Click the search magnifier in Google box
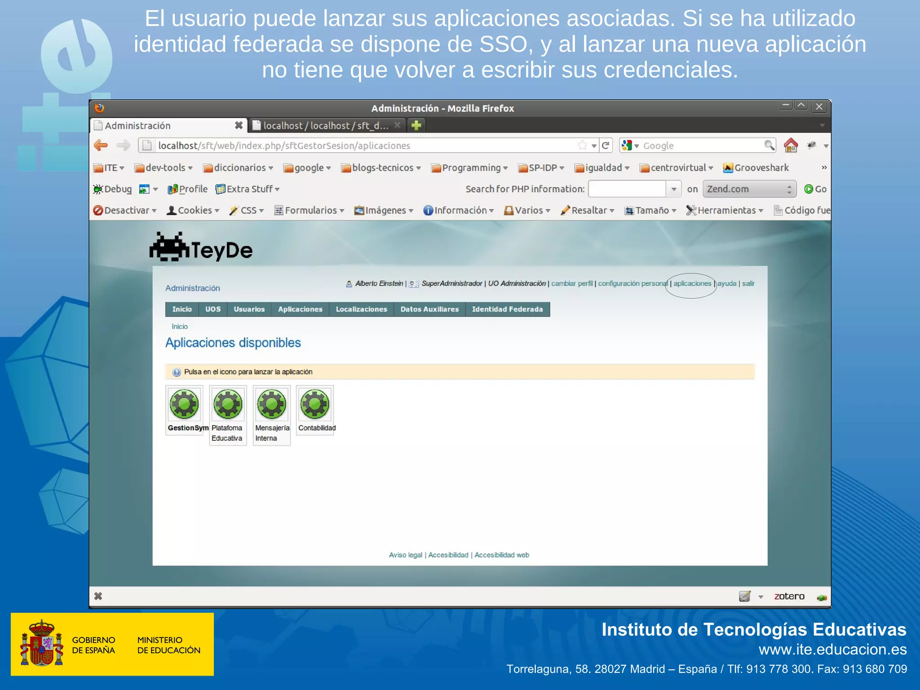This screenshot has height=690, width=920. 769,145
